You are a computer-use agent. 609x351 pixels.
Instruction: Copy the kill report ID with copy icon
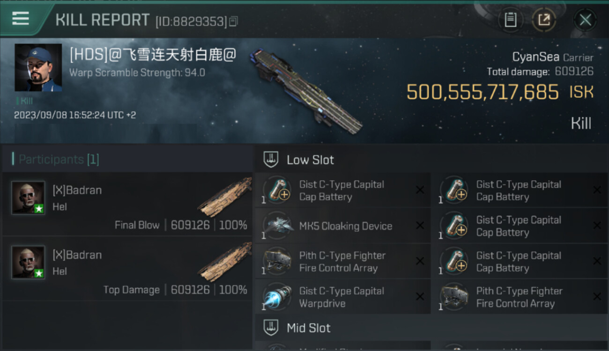click(x=234, y=21)
